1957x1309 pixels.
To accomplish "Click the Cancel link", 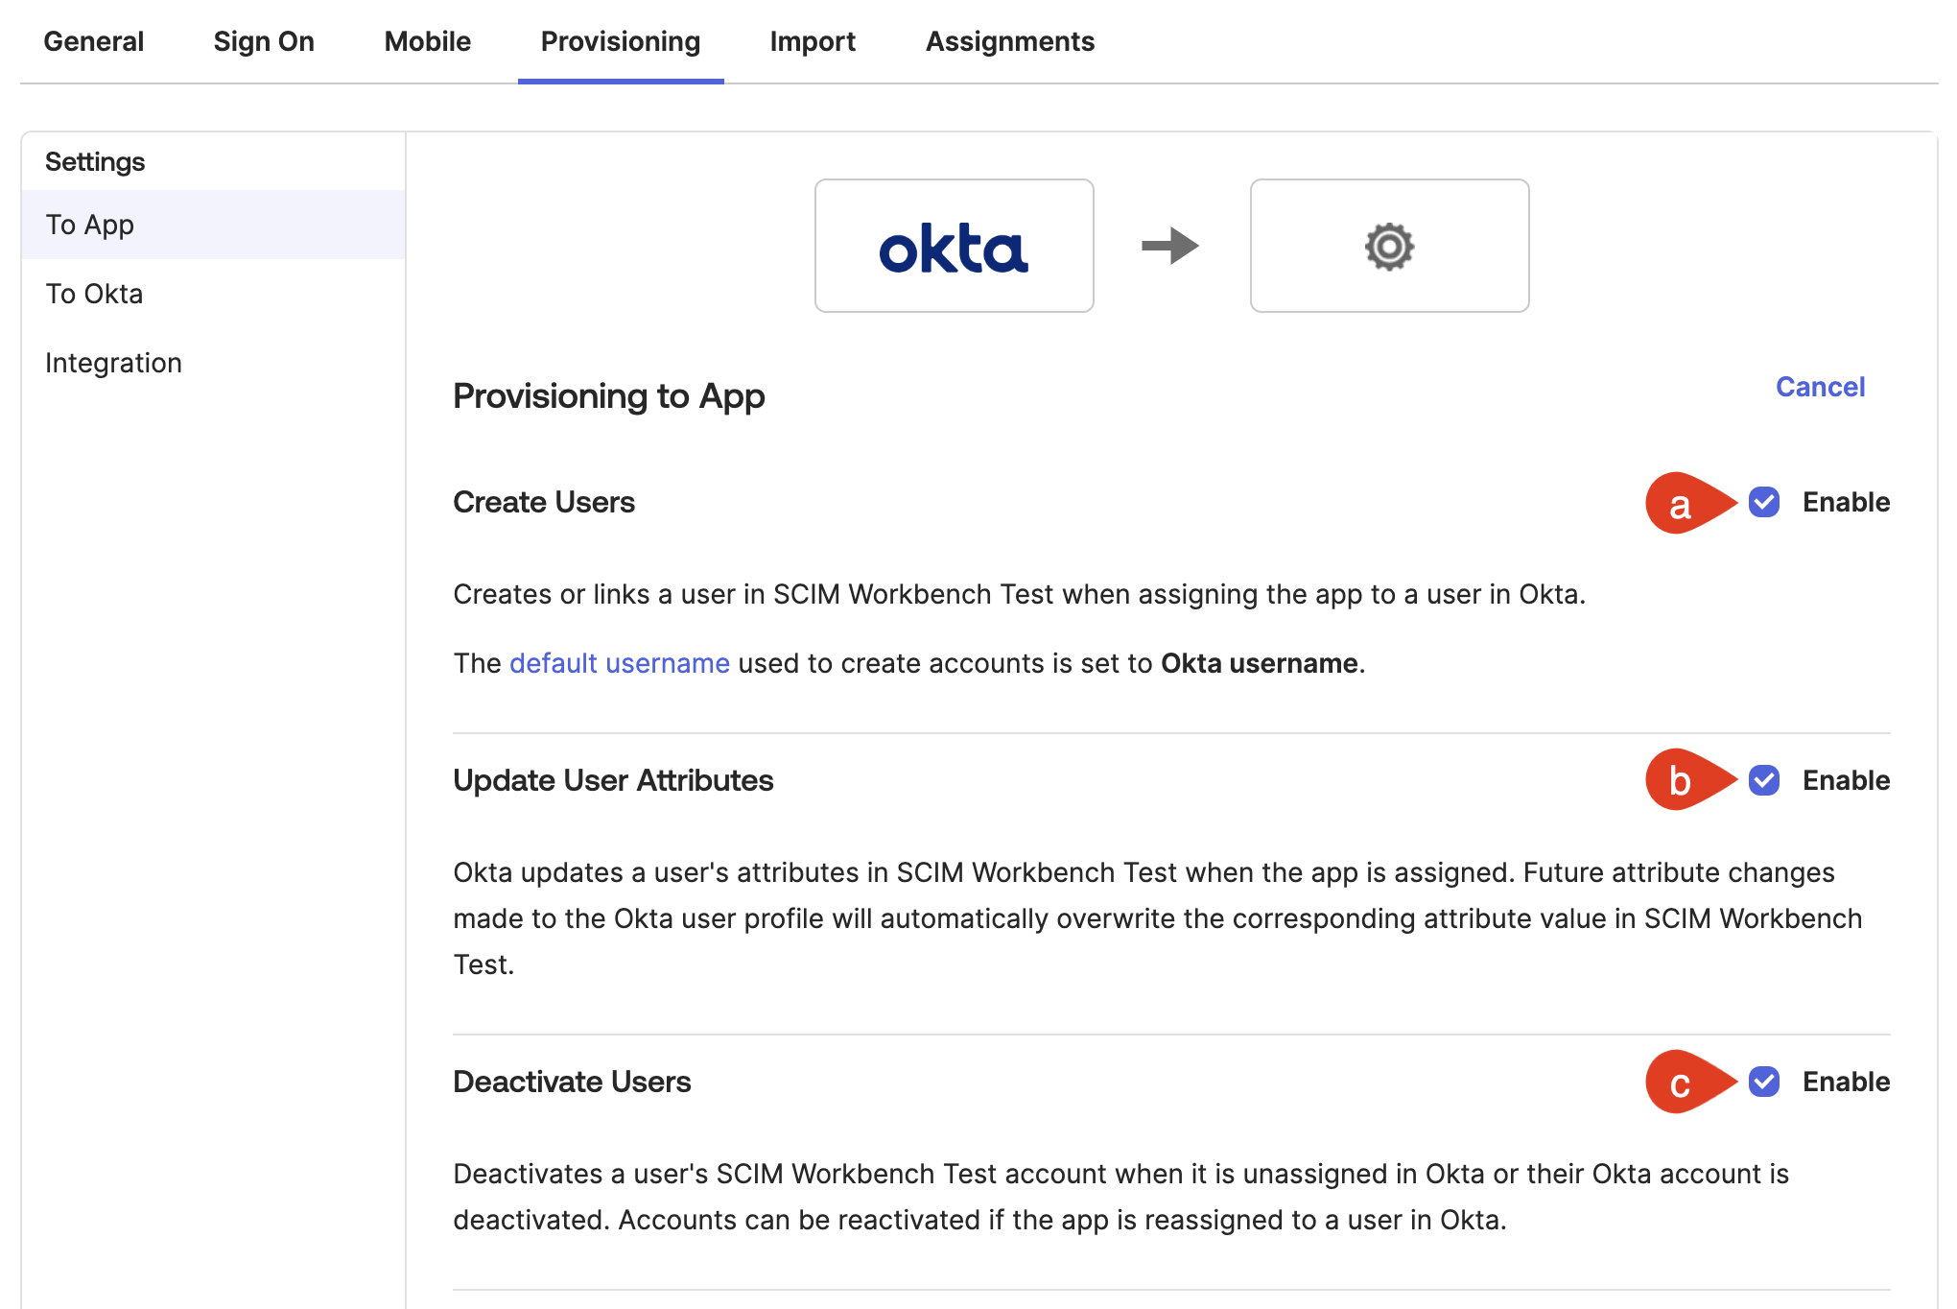I will (x=1820, y=387).
